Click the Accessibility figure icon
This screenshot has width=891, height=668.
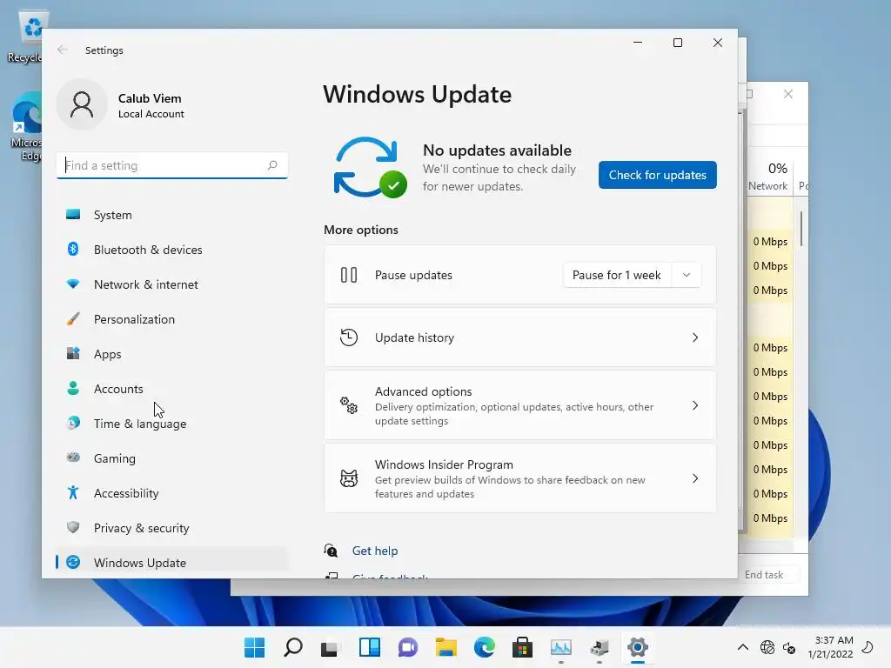coord(73,492)
